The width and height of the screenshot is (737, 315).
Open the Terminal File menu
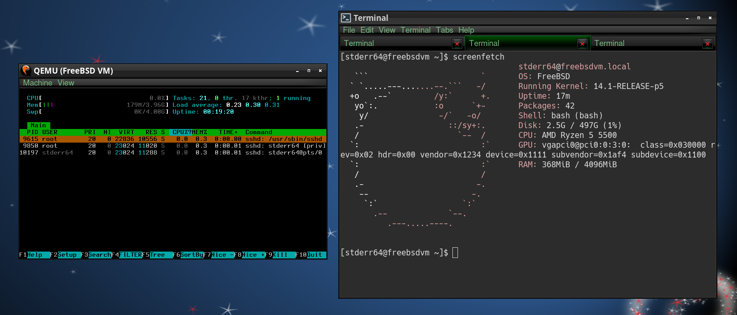(x=349, y=30)
